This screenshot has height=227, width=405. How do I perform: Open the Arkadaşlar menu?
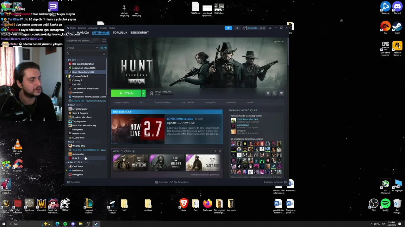tap(93, 28)
